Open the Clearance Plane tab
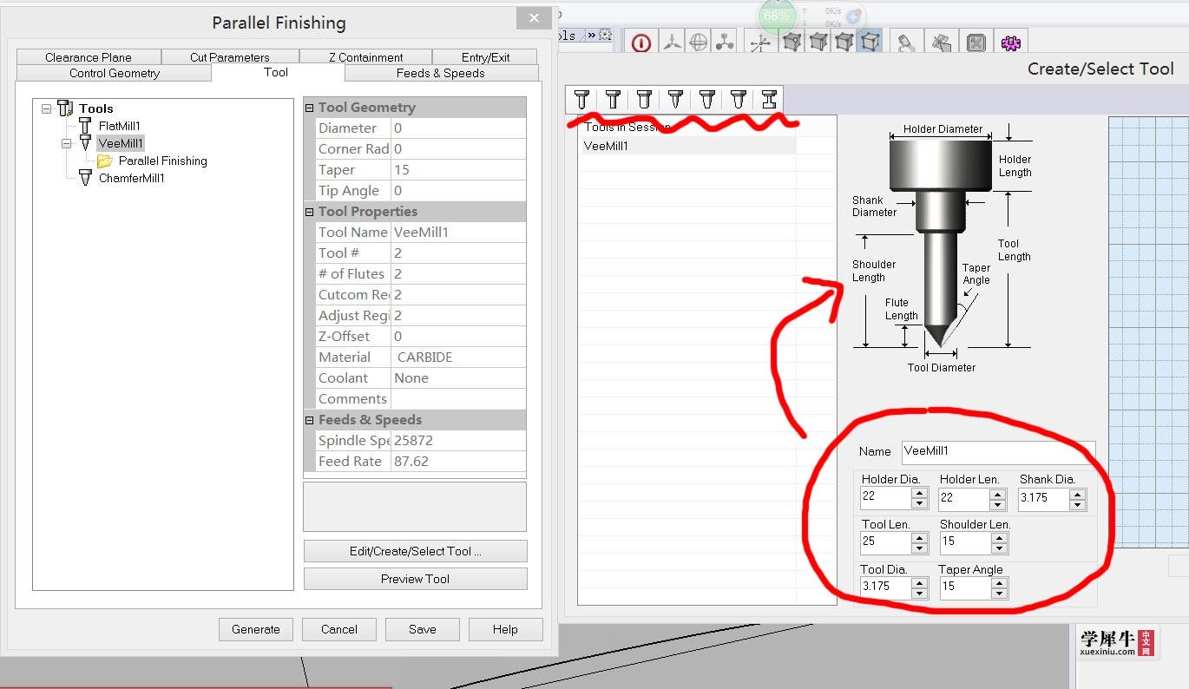Screen dimensions: 1189x689 [x=89, y=57]
